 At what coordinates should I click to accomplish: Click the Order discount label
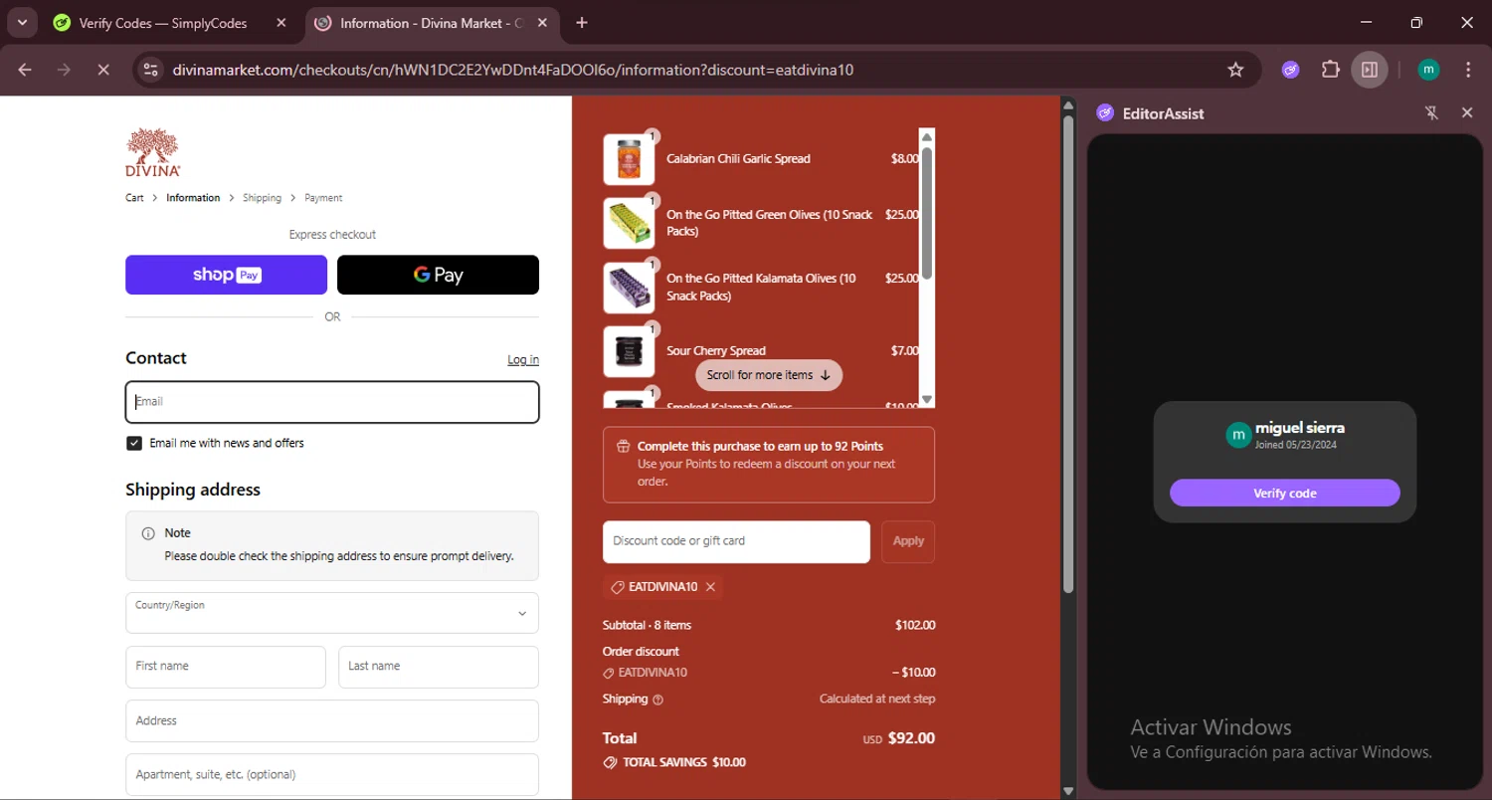(641, 652)
